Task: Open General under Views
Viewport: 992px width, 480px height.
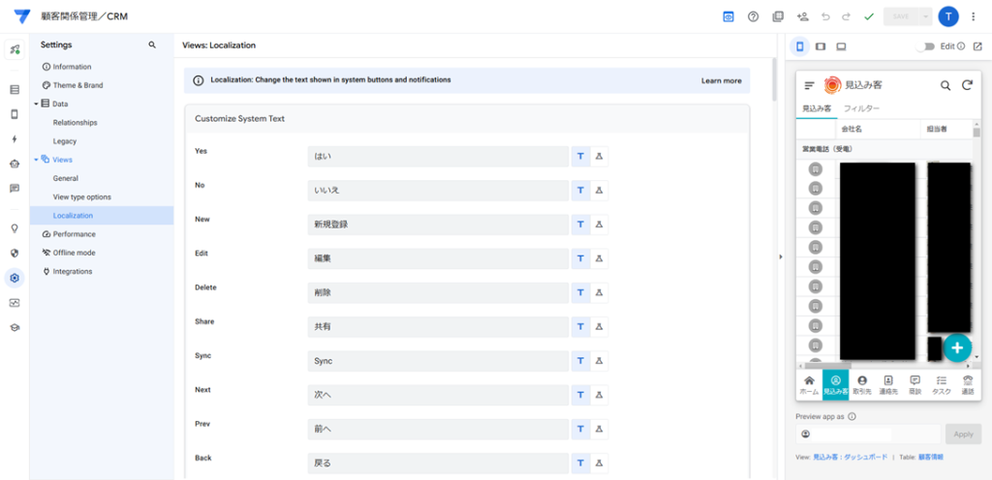Action: point(66,179)
